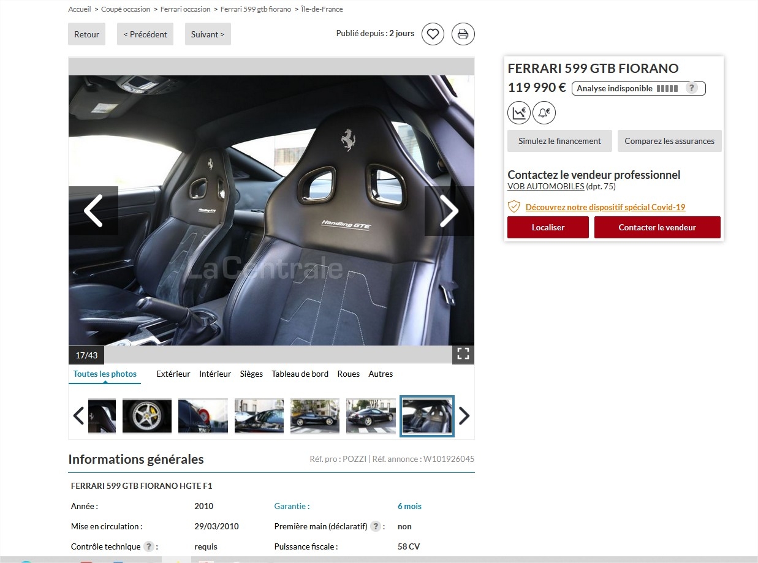Open price history chart icon
Screen dimensions: 758x563
pos(519,113)
